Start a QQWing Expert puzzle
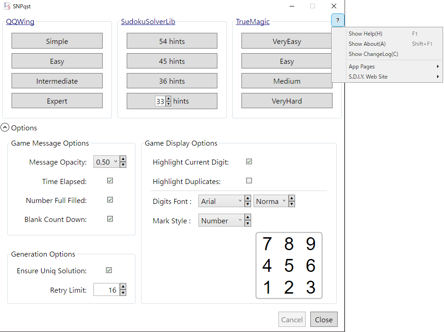The image size is (444, 332). (57, 101)
